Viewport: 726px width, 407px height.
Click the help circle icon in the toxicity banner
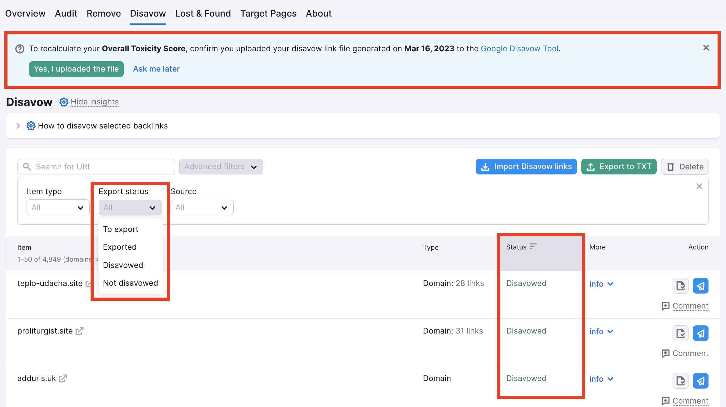(x=19, y=48)
